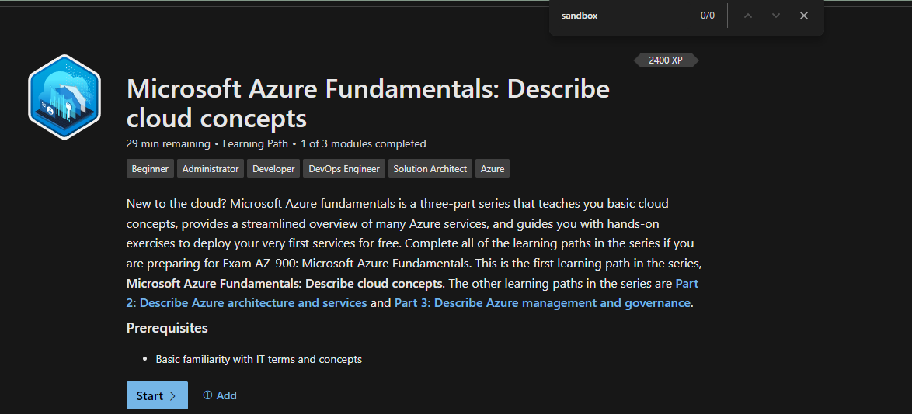Select the Developer tag
The image size is (912, 414).
(273, 169)
